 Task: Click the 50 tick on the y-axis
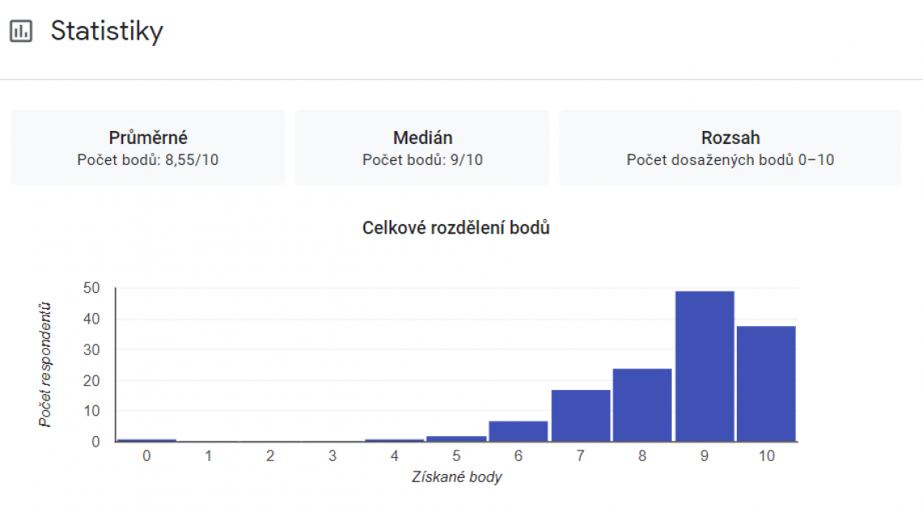(x=91, y=288)
